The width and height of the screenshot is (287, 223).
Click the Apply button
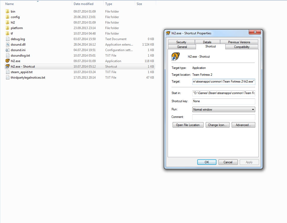tap(249, 162)
